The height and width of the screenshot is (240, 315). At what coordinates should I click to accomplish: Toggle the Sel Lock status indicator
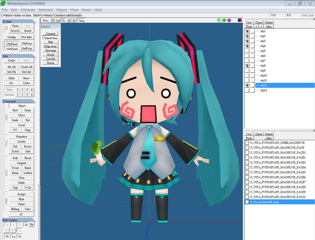(308, 15)
